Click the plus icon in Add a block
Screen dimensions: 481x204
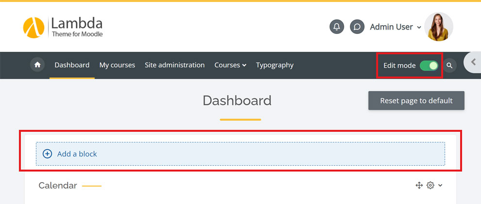tap(47, 154)
